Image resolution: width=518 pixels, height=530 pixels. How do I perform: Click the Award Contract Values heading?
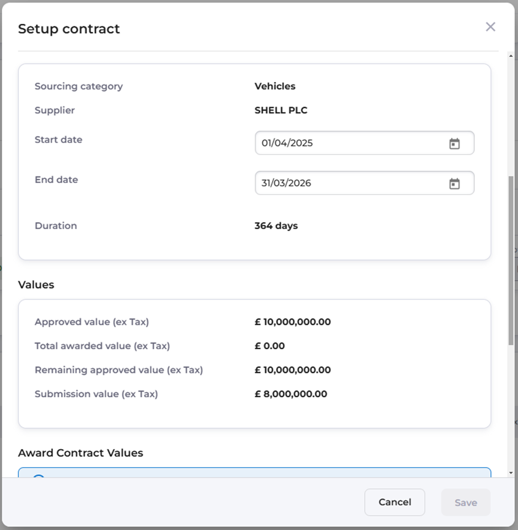pos(80,453)
